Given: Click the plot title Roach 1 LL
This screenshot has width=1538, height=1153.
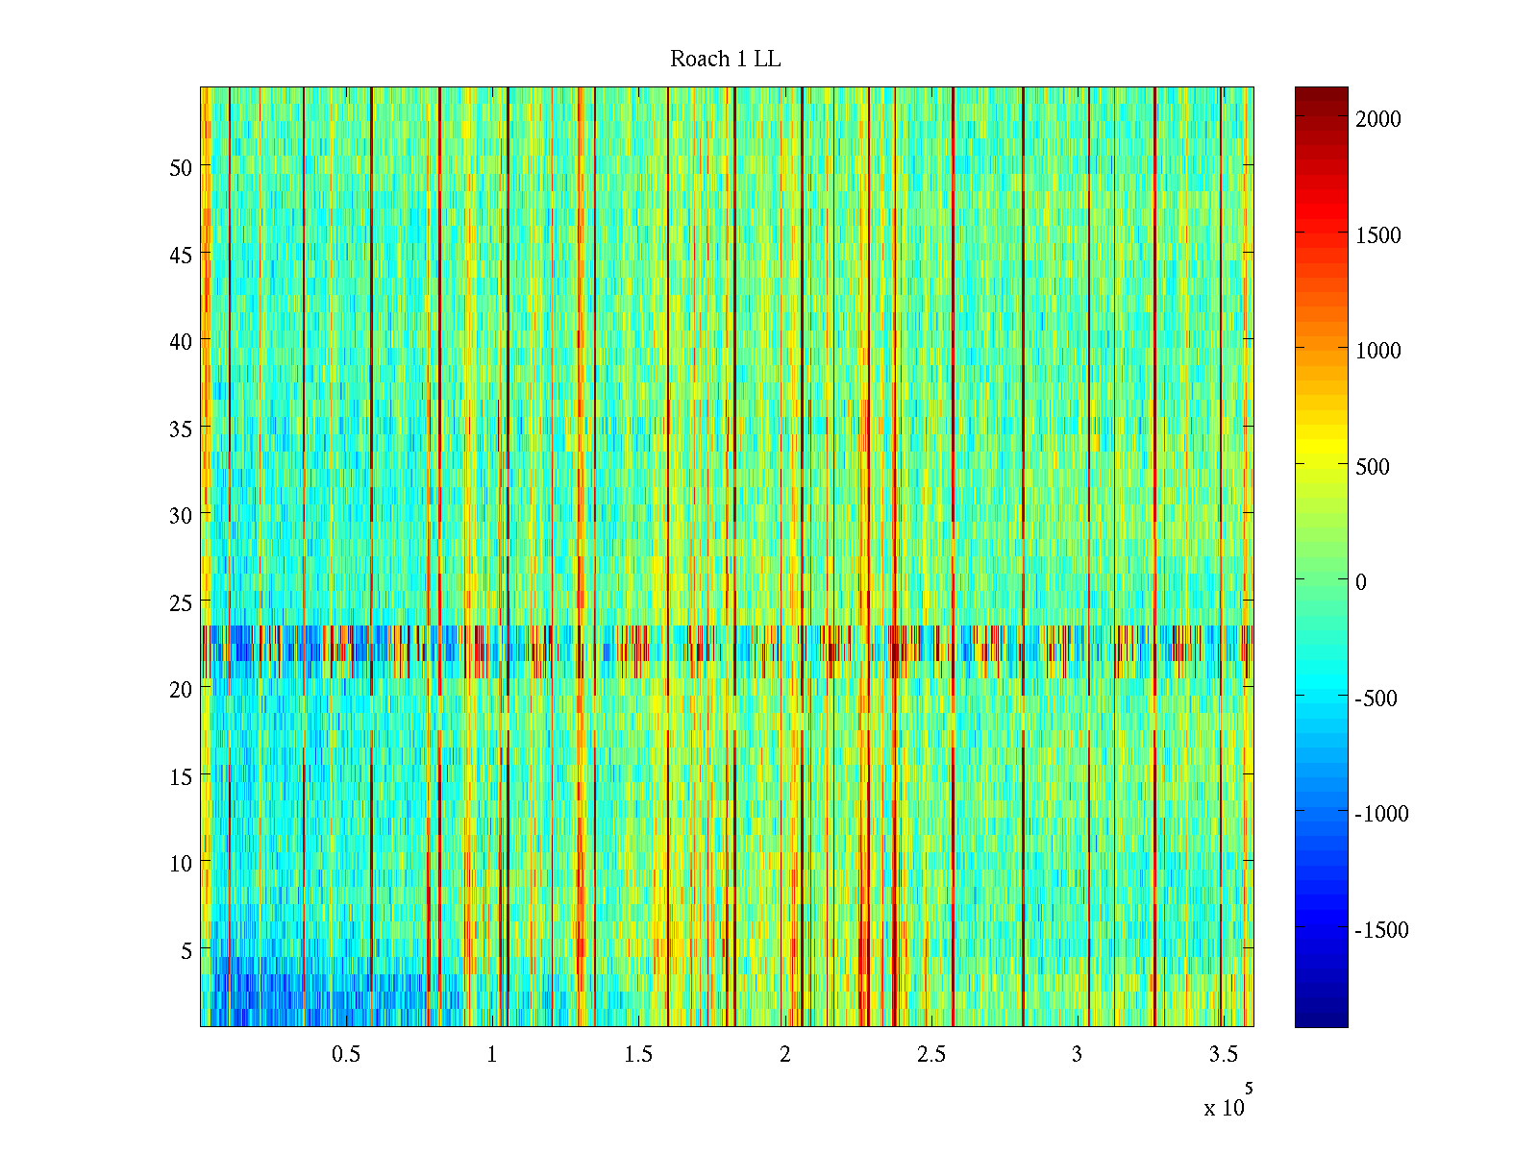Looking at the screenshot, I should pos(725,60).
